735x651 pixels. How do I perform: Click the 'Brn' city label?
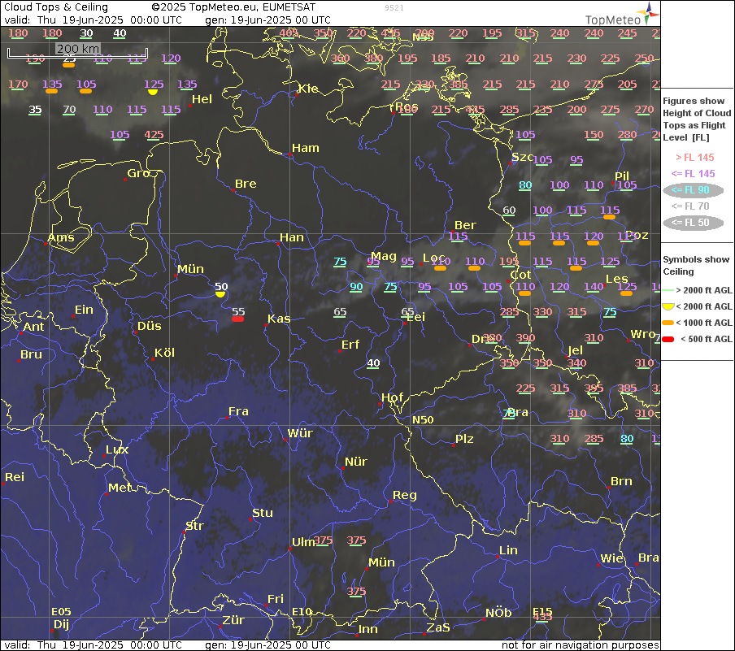click(621, 481)
